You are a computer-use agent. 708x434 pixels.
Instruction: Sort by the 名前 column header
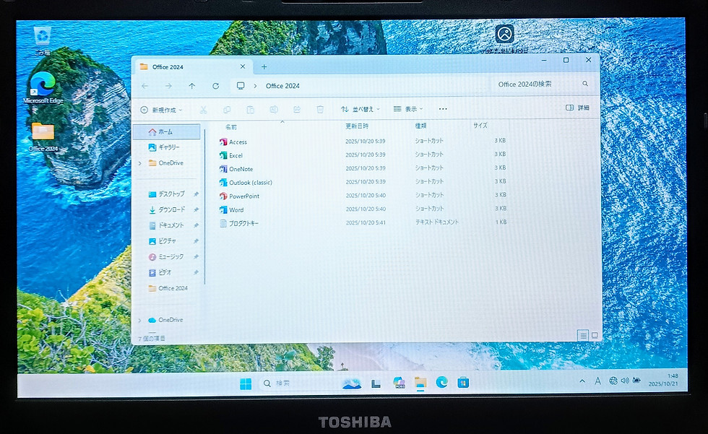(x=231, y=127)
